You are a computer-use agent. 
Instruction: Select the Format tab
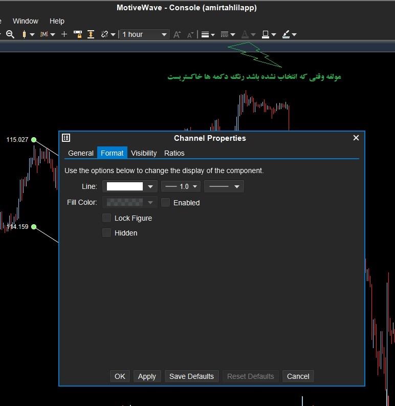[x=112, y=153]
